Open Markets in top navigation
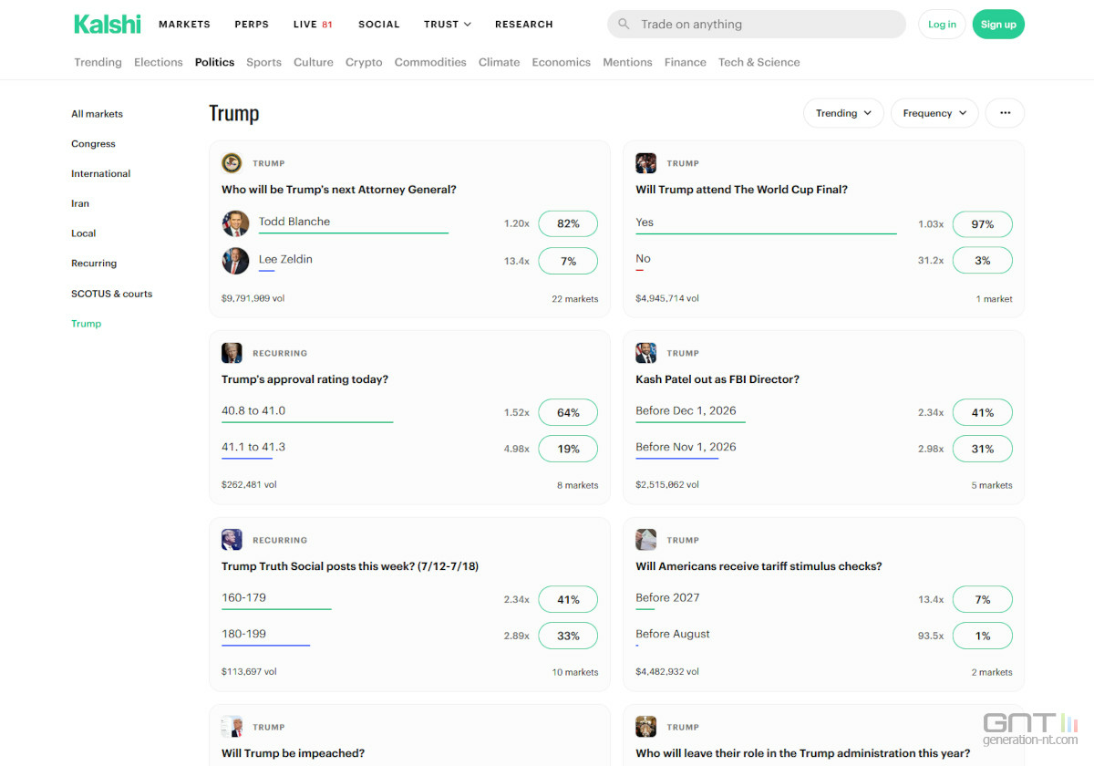The width and height of the screenshot is (1094, 766). (x=184, y=25)
